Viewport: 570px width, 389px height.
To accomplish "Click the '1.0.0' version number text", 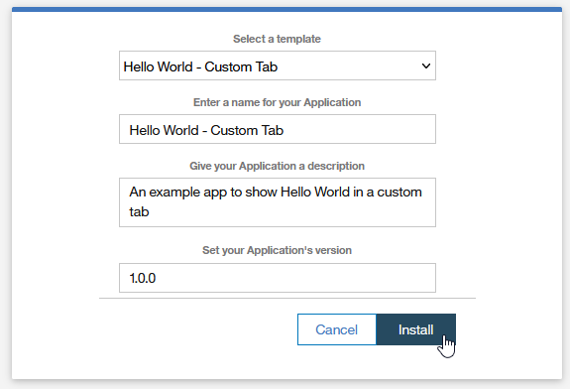I will click(x=143, y=279).
